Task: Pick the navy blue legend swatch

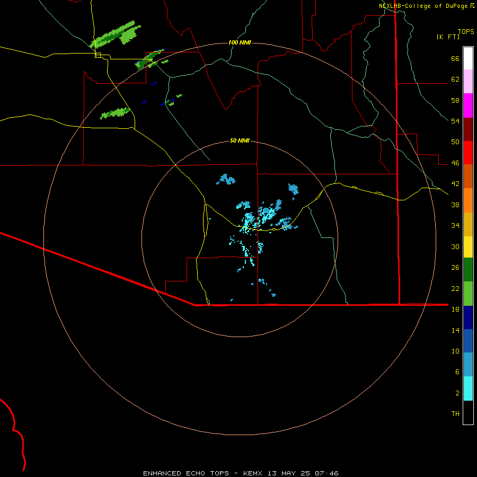Action: point(468,317)
